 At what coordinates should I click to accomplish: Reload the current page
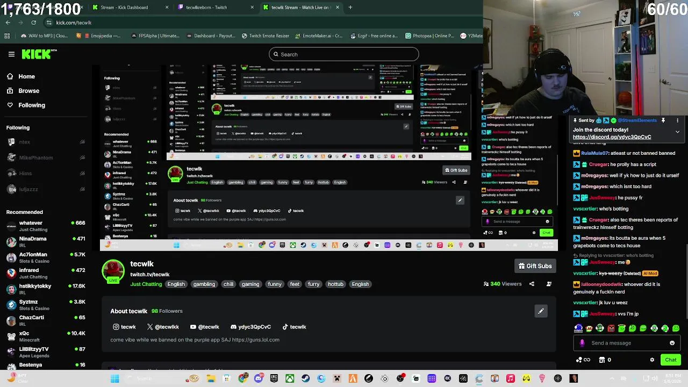click(33, 23)
